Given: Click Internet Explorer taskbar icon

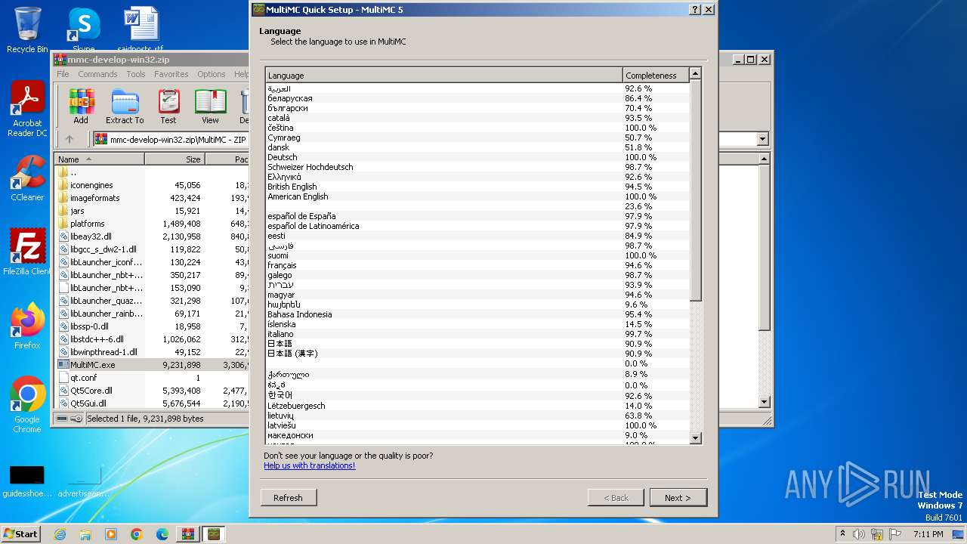Looking at the screenshot, I should tap(60, 534).
